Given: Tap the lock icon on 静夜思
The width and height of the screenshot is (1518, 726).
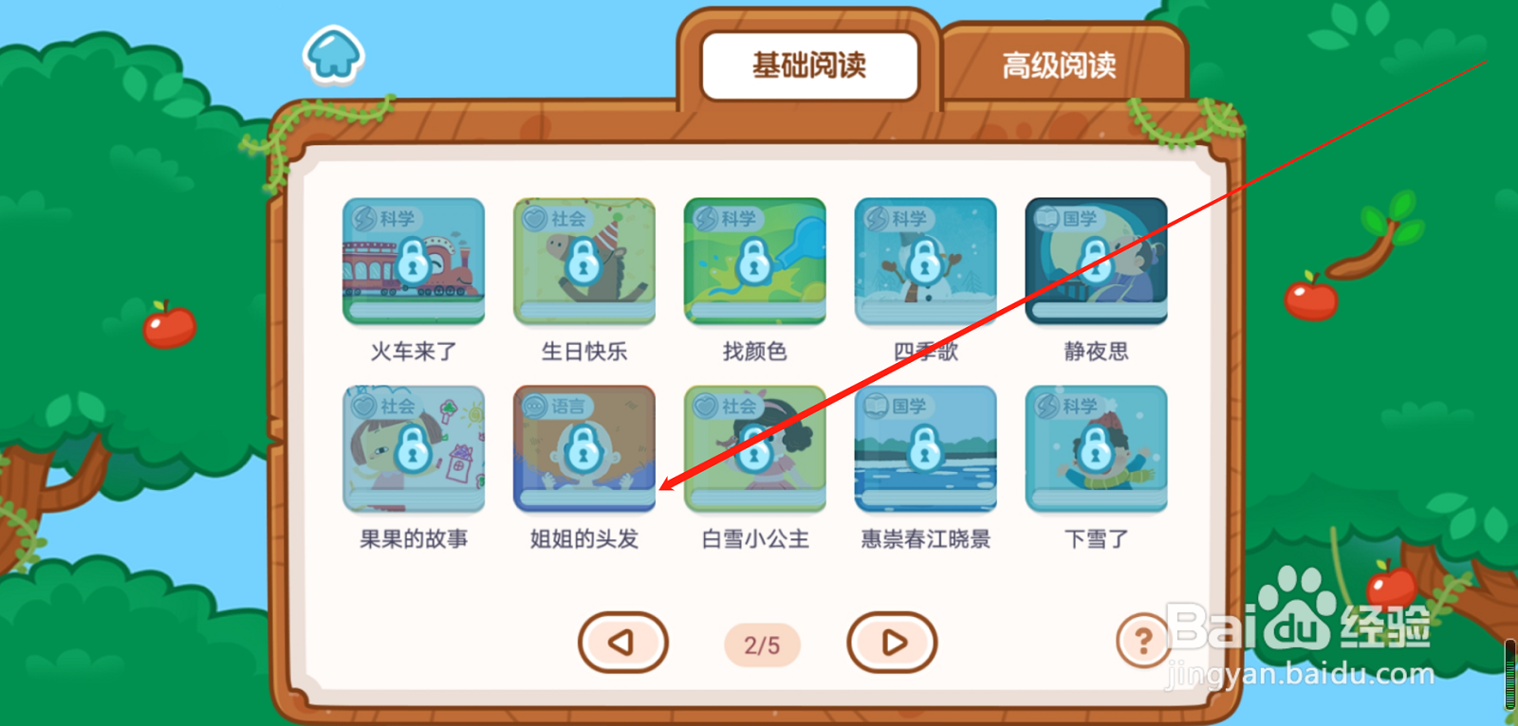Looking at the screenshot, I should pyautogui.click(x=1096, y=262).
